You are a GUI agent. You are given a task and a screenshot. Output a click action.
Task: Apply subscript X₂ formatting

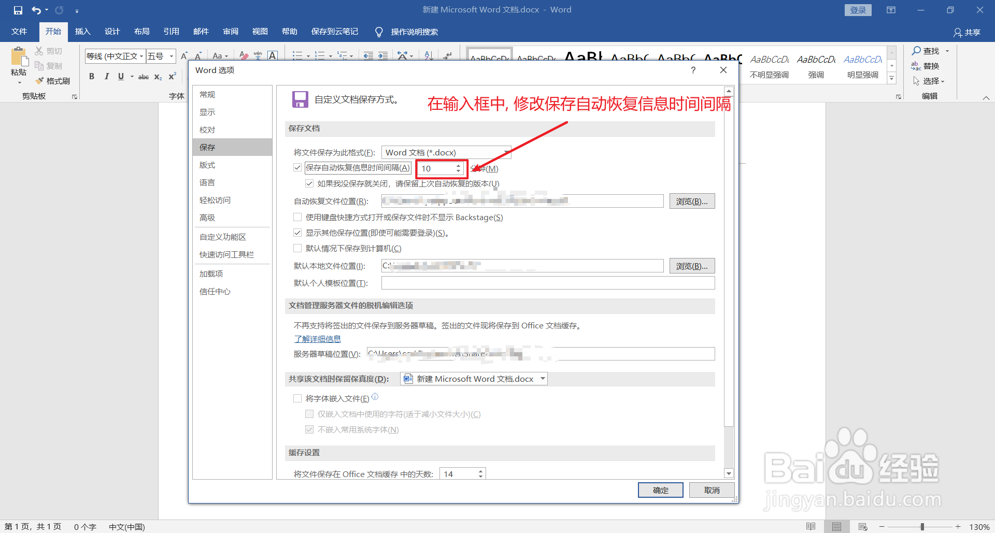(158, 77)
